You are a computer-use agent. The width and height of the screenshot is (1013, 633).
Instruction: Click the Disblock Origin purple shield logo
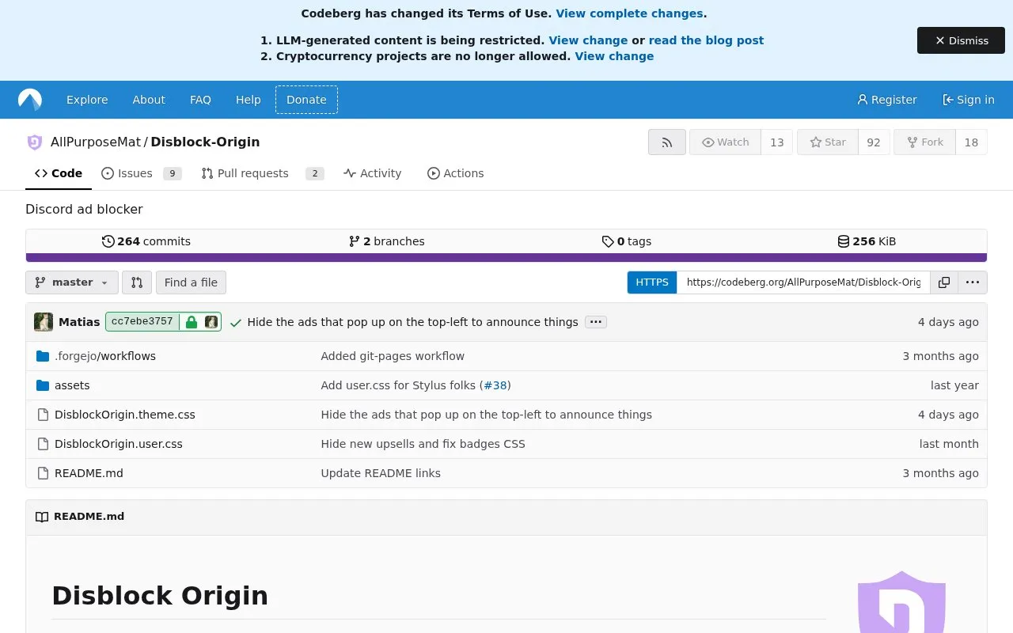[x=901, y=601]
